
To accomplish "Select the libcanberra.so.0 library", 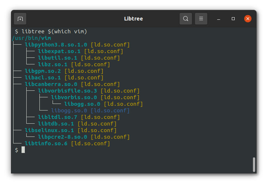I will [51, 84].
